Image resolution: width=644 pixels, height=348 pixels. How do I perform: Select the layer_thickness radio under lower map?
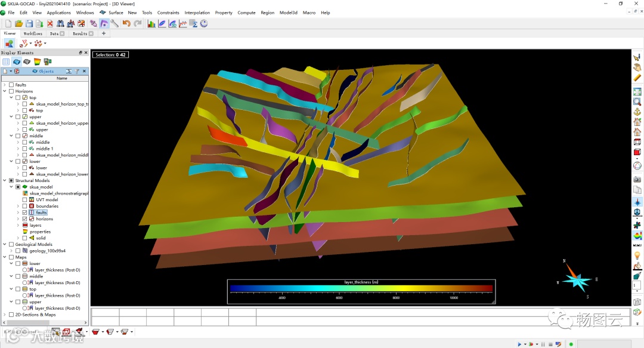(x=24, y=270)
